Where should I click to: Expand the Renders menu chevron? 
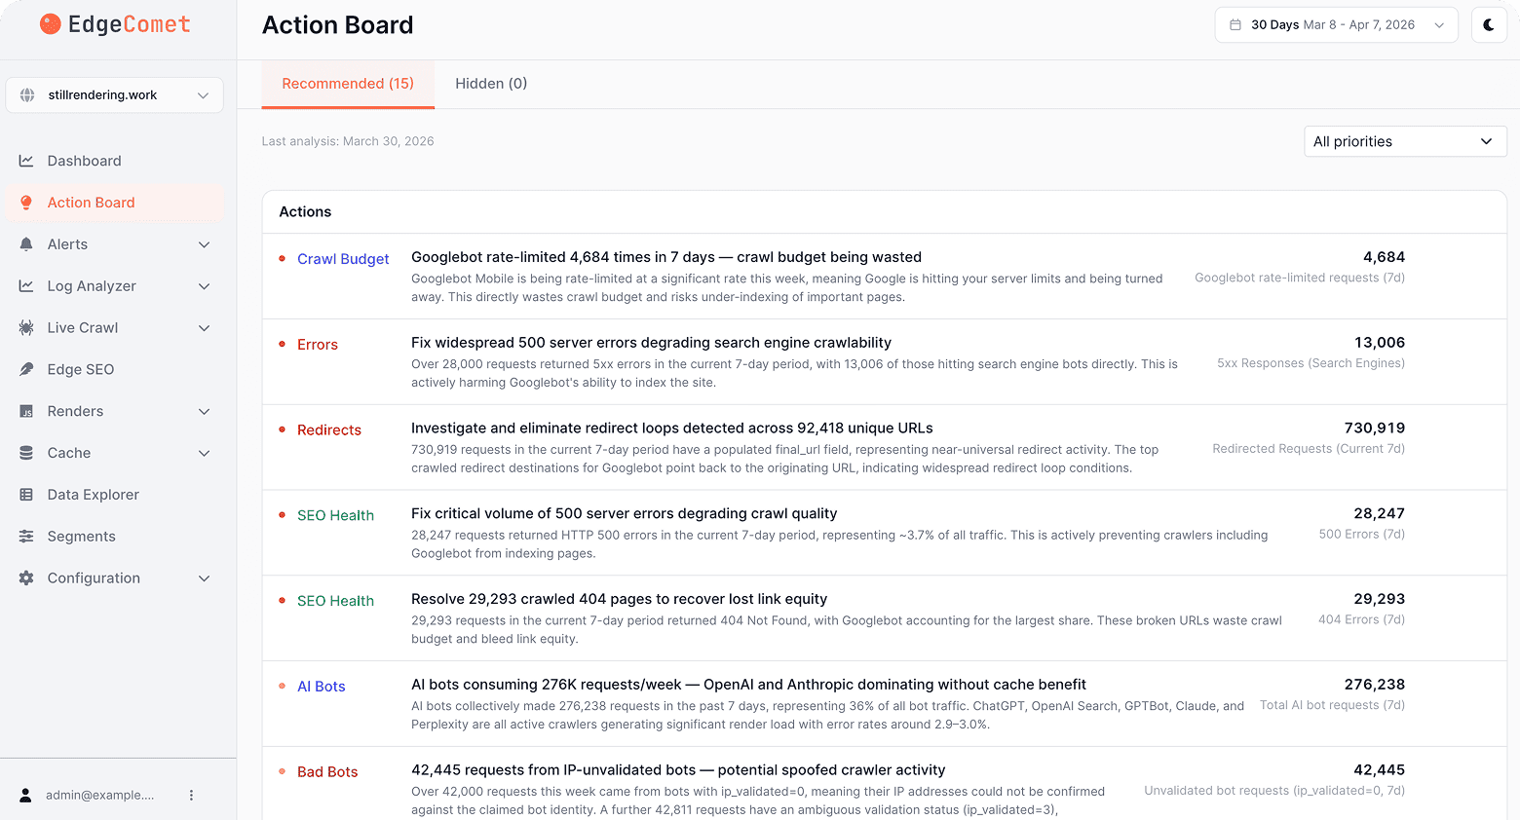[x=205, y=412]
